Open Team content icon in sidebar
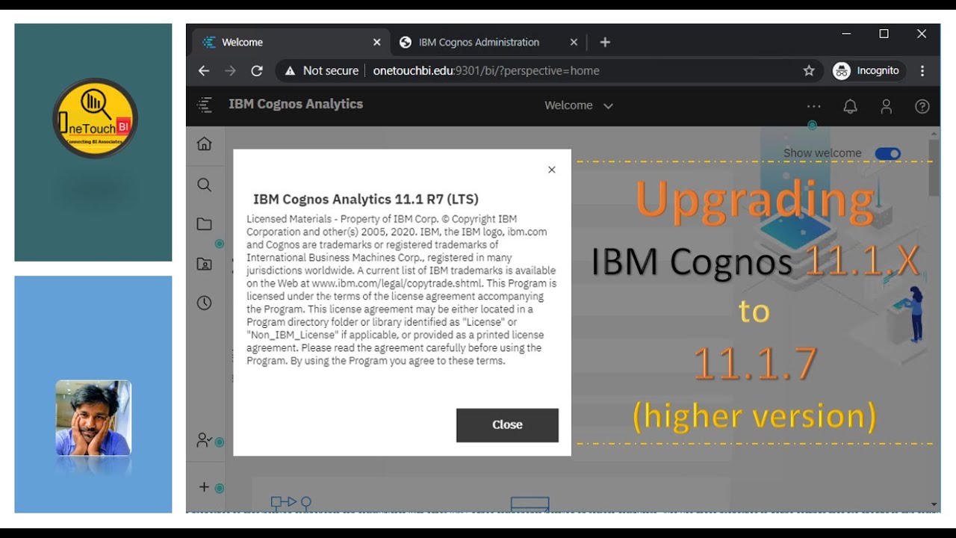The height and width of the screenshot is (538, 956). coord(204,264)
